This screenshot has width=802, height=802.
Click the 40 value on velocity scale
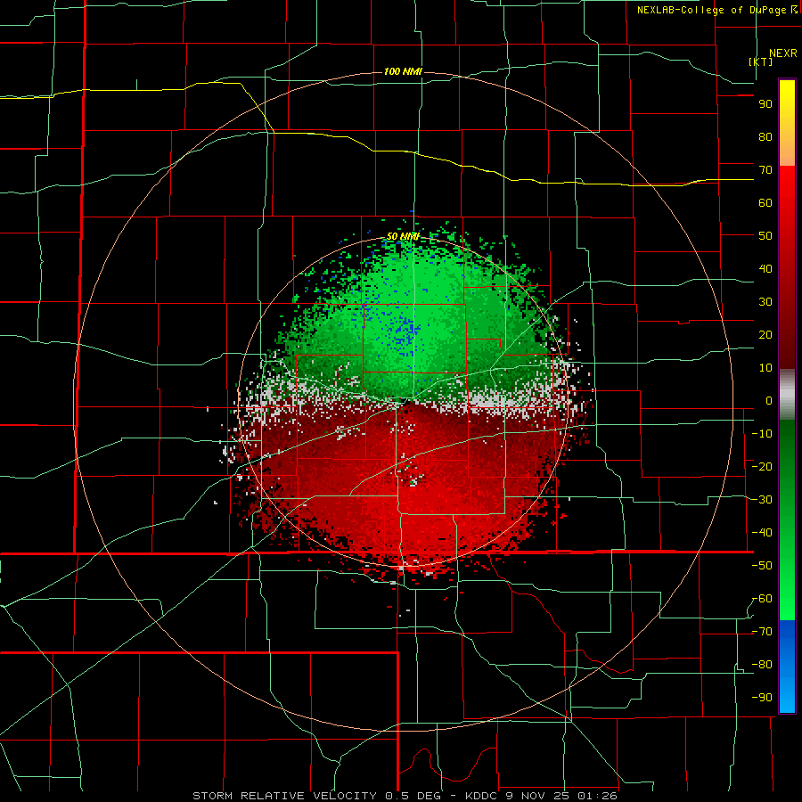pos(765,268)
